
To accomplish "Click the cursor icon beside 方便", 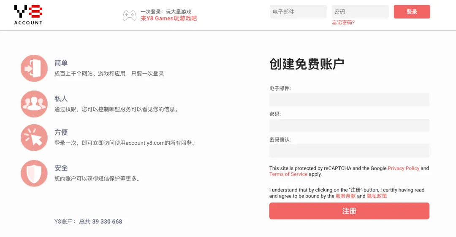I will click(34, 138).
